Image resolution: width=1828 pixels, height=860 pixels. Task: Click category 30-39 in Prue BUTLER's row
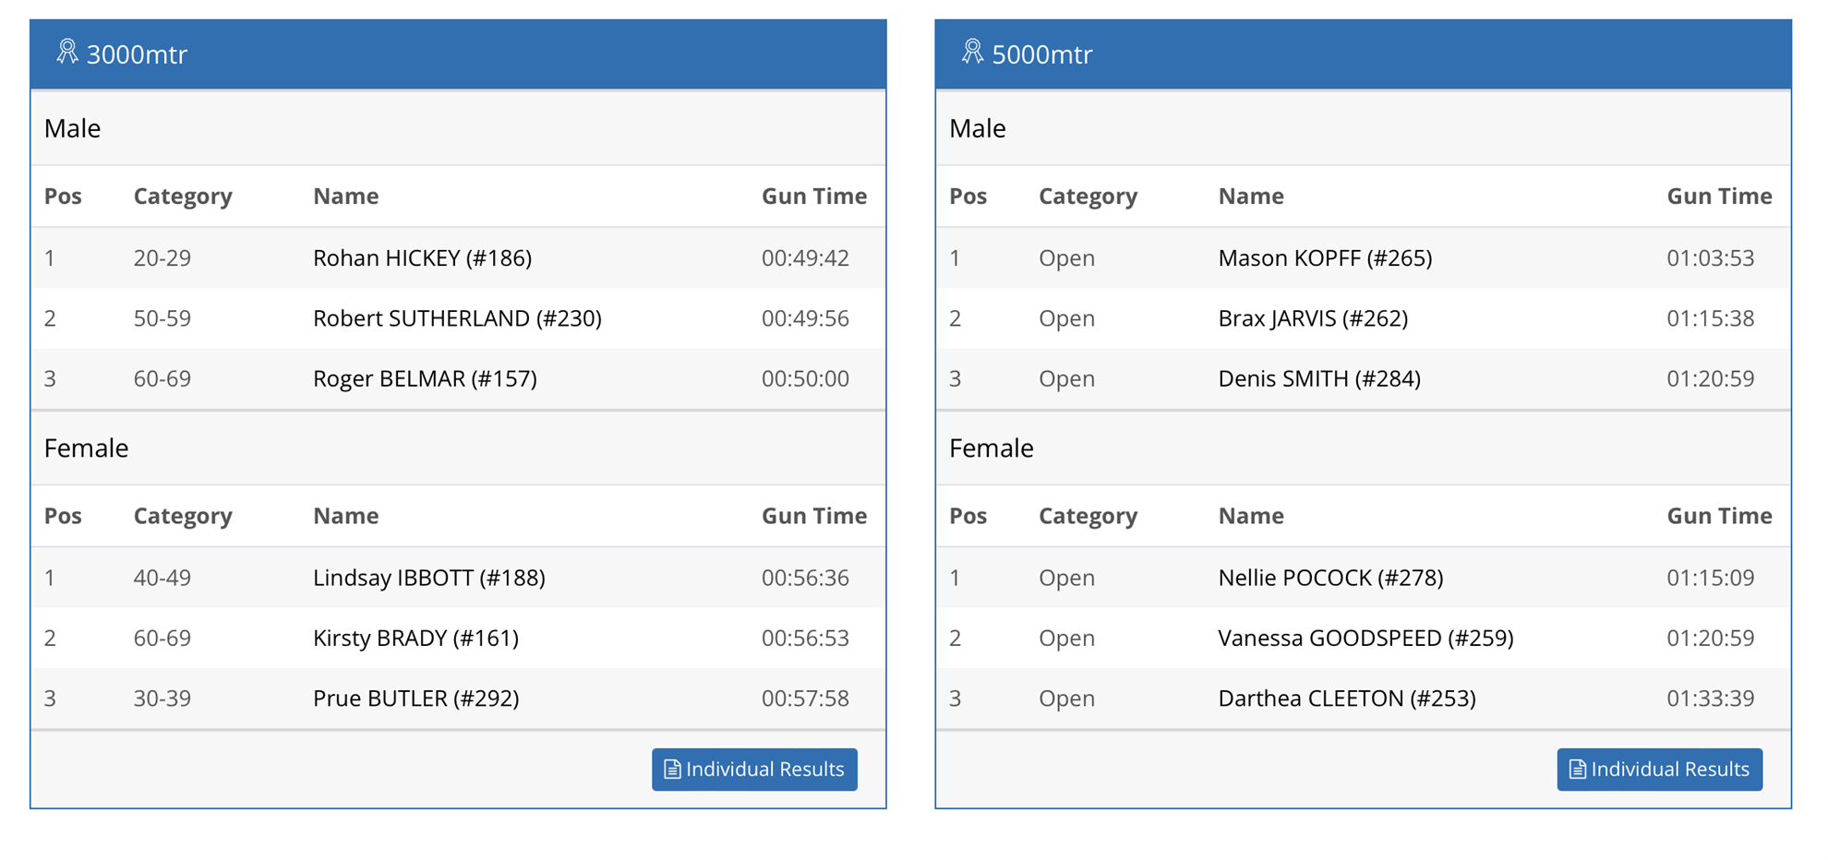click(162, 699)
